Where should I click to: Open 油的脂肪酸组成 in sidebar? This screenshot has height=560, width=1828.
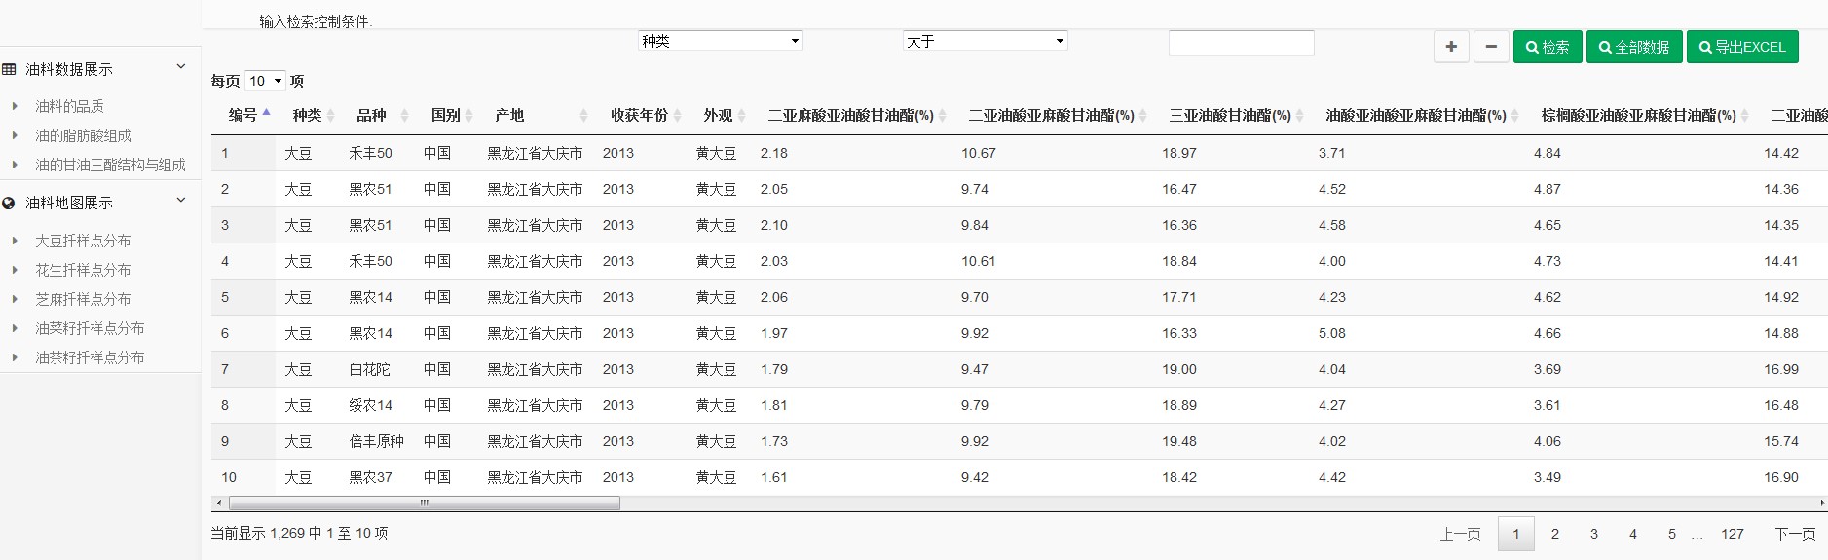tap(84, 135)
